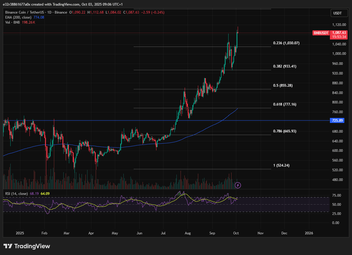The height and width of the screenshot is (255, 352).
Task: Click the BNBUSDT price label
Action: [321, 33]
